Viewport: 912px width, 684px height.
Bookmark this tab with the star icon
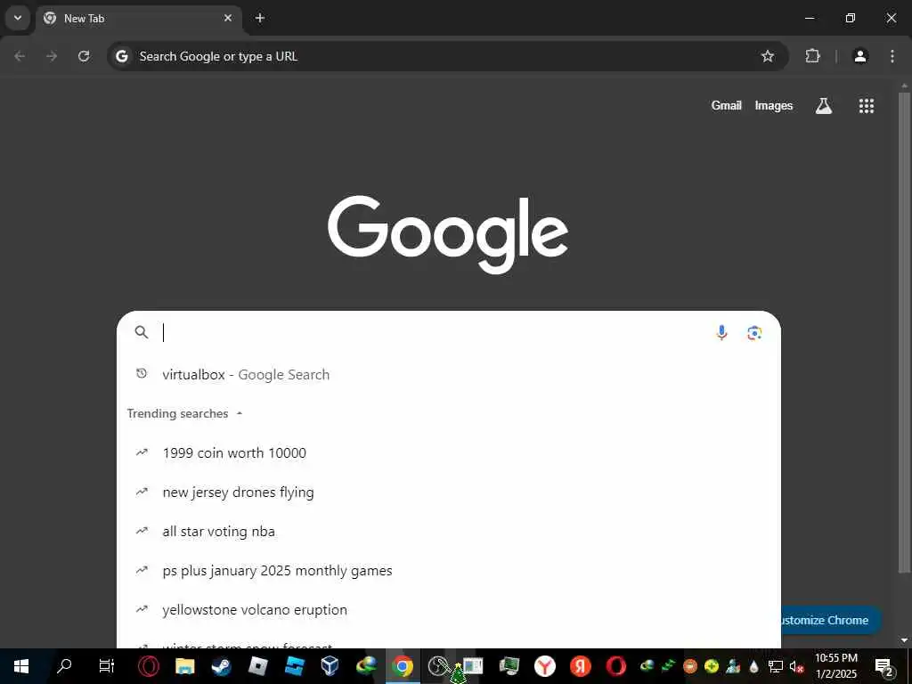(768, 56)
